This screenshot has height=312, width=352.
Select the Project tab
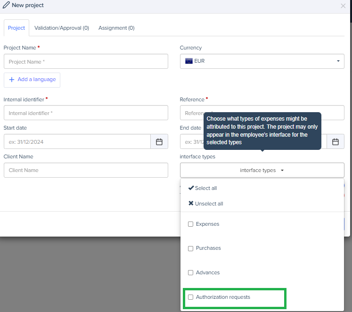pos(16,28)
